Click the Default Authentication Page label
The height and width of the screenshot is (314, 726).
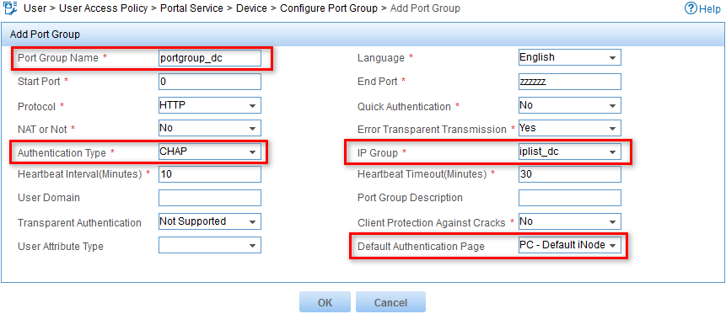point(421,247)
